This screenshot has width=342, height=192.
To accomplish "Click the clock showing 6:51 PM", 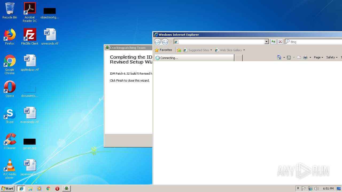I will pos(328,189).
